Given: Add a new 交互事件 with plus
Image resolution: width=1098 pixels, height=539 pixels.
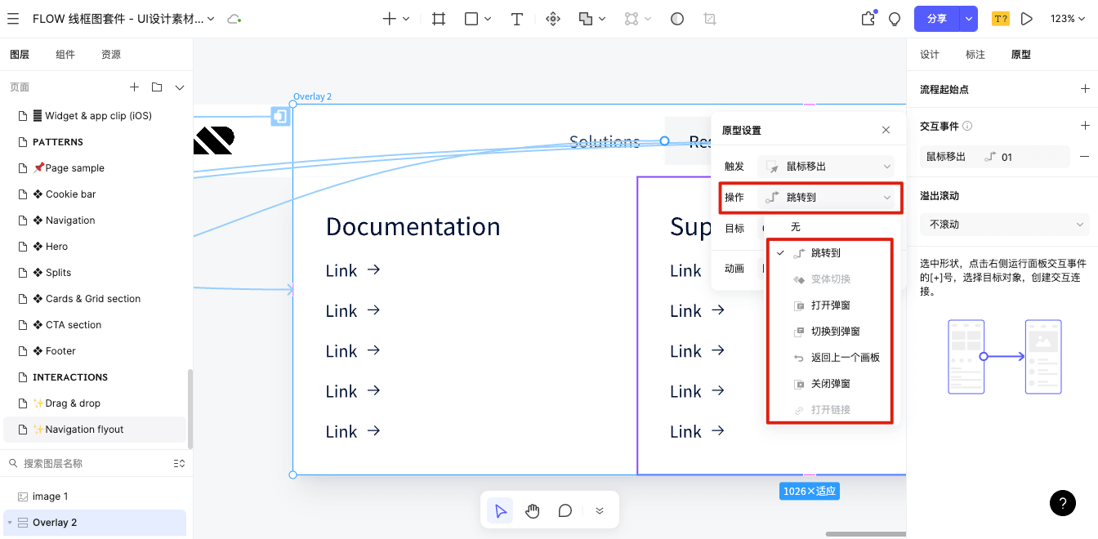Looking at the screenshot, I should click(x=1085, y=126).
